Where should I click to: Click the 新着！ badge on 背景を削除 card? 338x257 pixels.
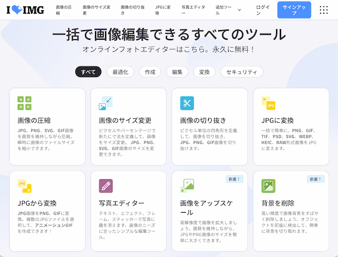(316, 179)
